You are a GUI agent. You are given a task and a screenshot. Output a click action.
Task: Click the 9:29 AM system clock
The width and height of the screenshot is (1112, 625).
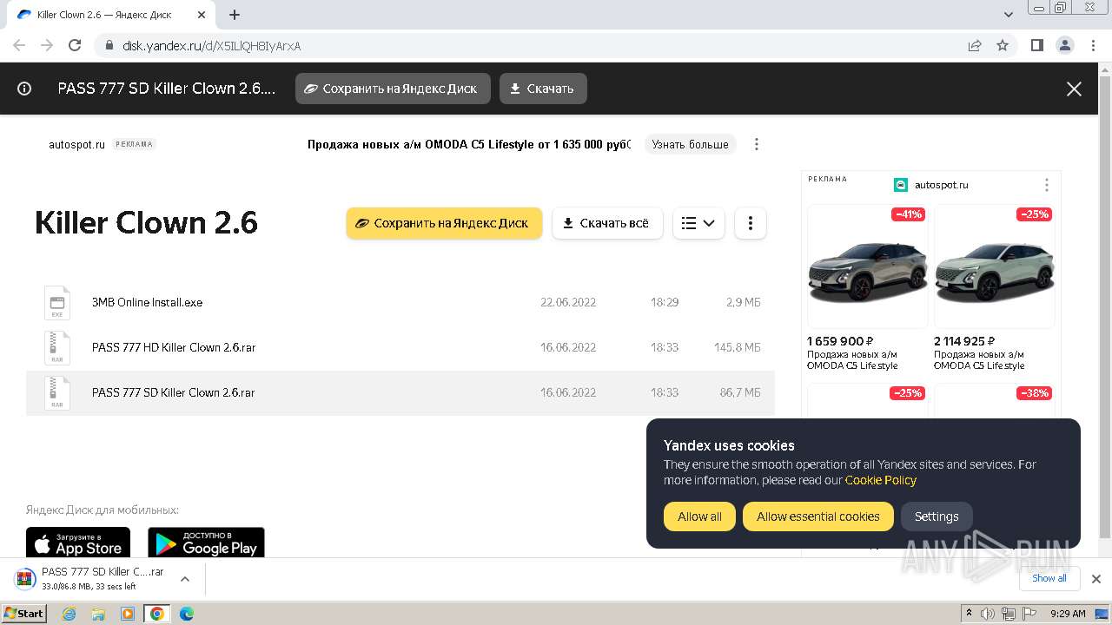[1068, 614]
